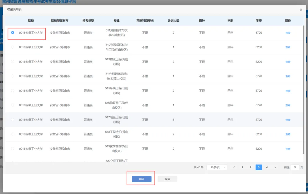Viewport: 308px width, 194px height.
Task: Go to next page arrow
Action: point(275,167)
